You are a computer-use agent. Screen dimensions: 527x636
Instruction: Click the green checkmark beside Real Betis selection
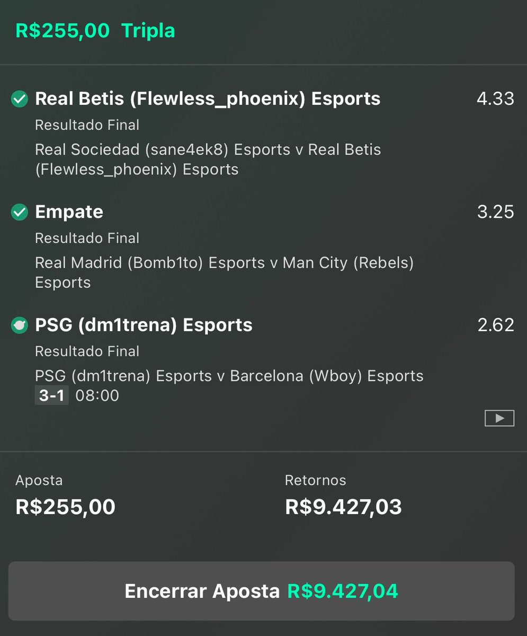click(20, 99)
